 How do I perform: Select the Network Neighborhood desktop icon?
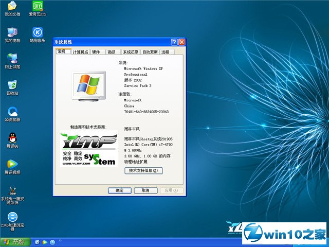[x=12, y=61]
